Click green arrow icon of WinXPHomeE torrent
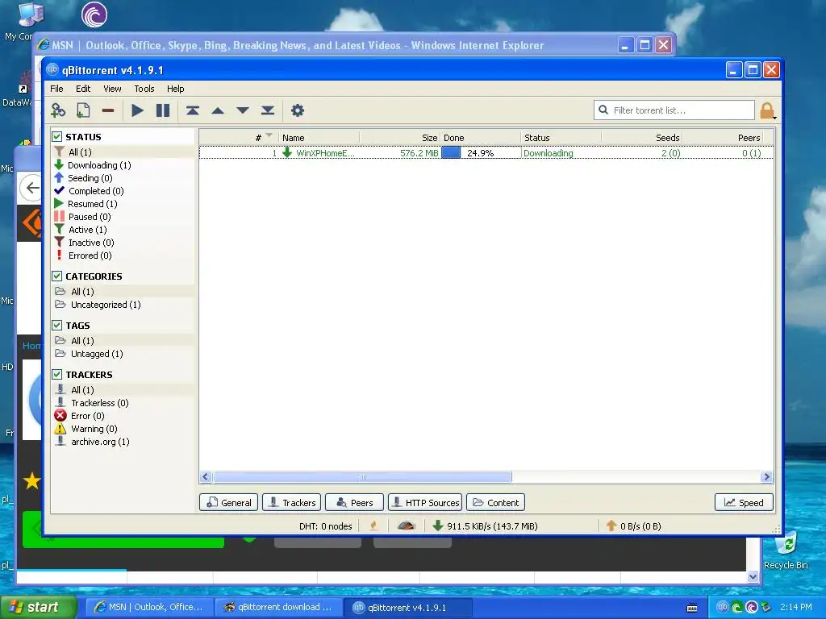The width and height of the screenshot is (826, 619). coord(287,152)
